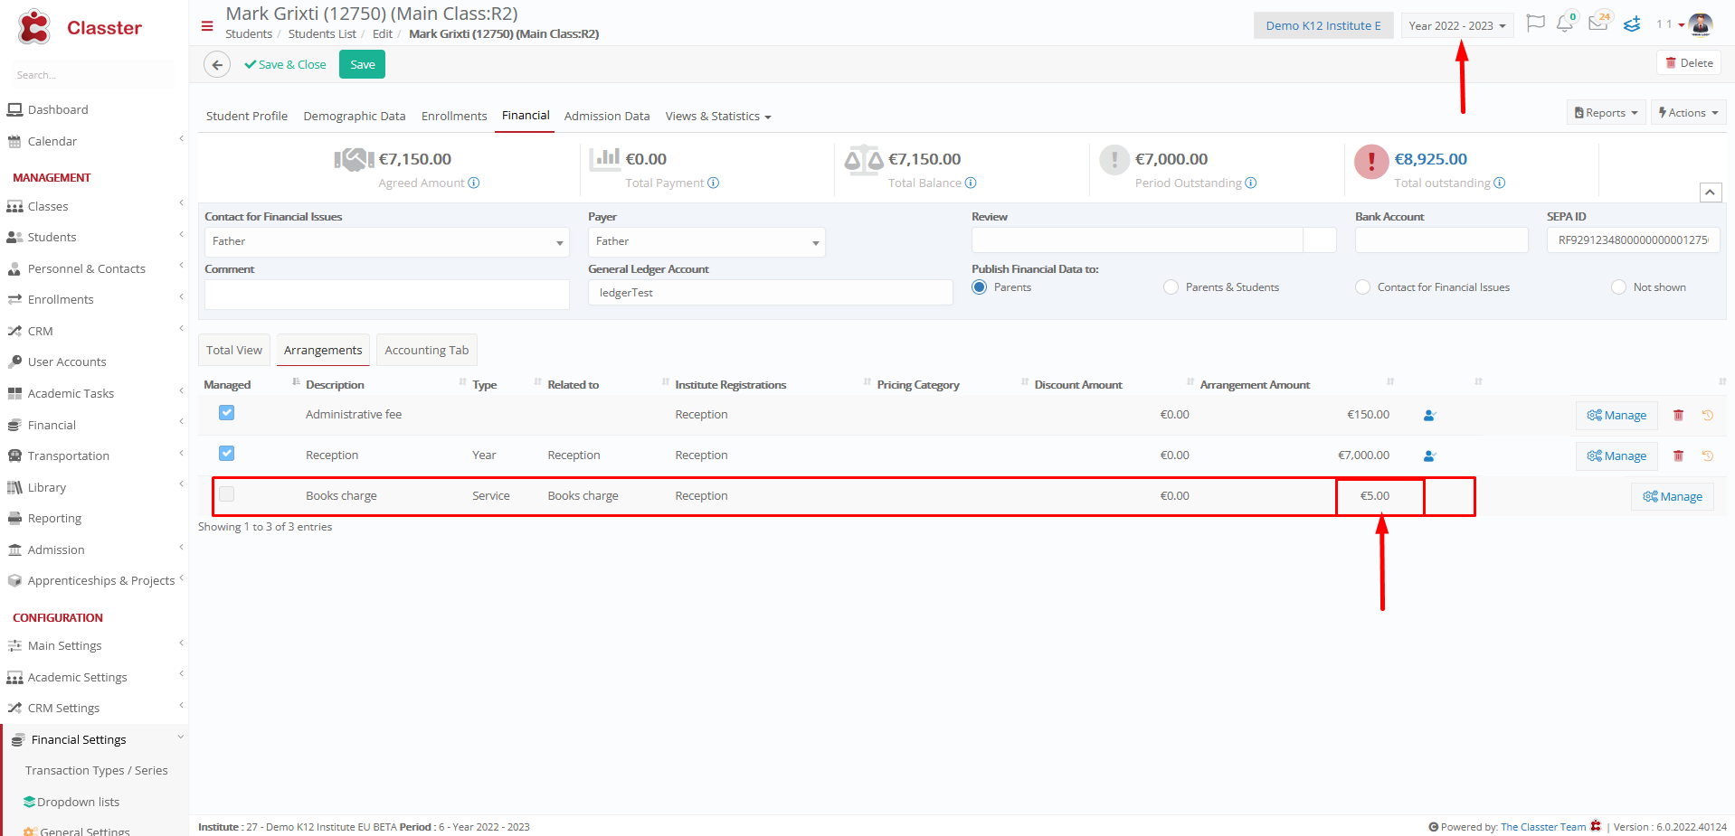Viewport: 1735px width, 836px height.
Task: Click Manage for Reception row
Action: pos(1616,456)
